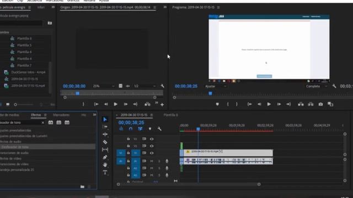Solo audio track A1

(159, 161)
